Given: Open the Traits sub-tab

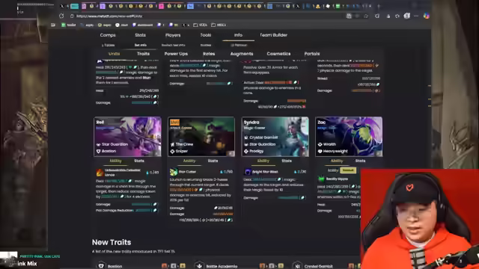Looking at the screenshot, I should [x=143, y=54].
